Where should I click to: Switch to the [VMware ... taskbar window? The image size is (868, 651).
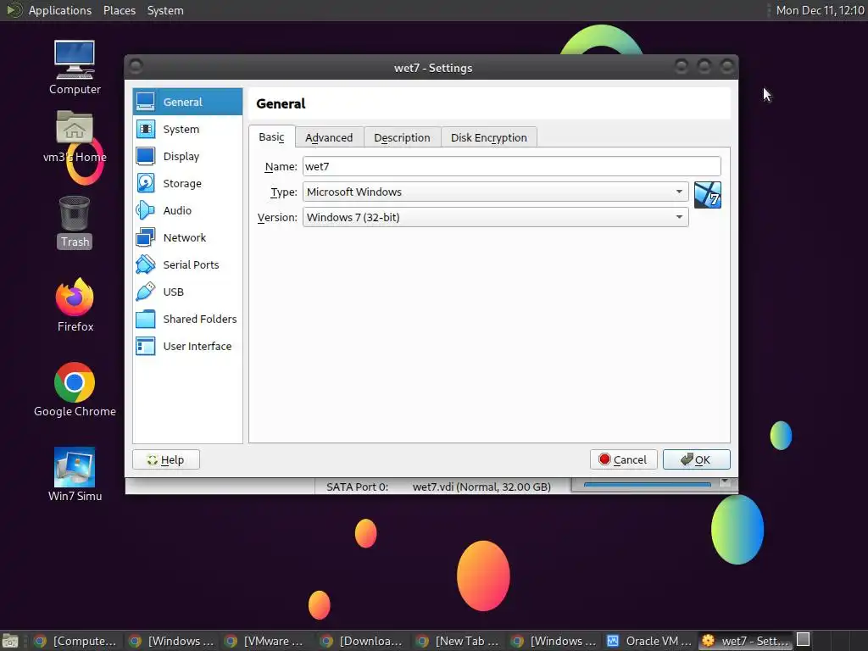[265, 641]
